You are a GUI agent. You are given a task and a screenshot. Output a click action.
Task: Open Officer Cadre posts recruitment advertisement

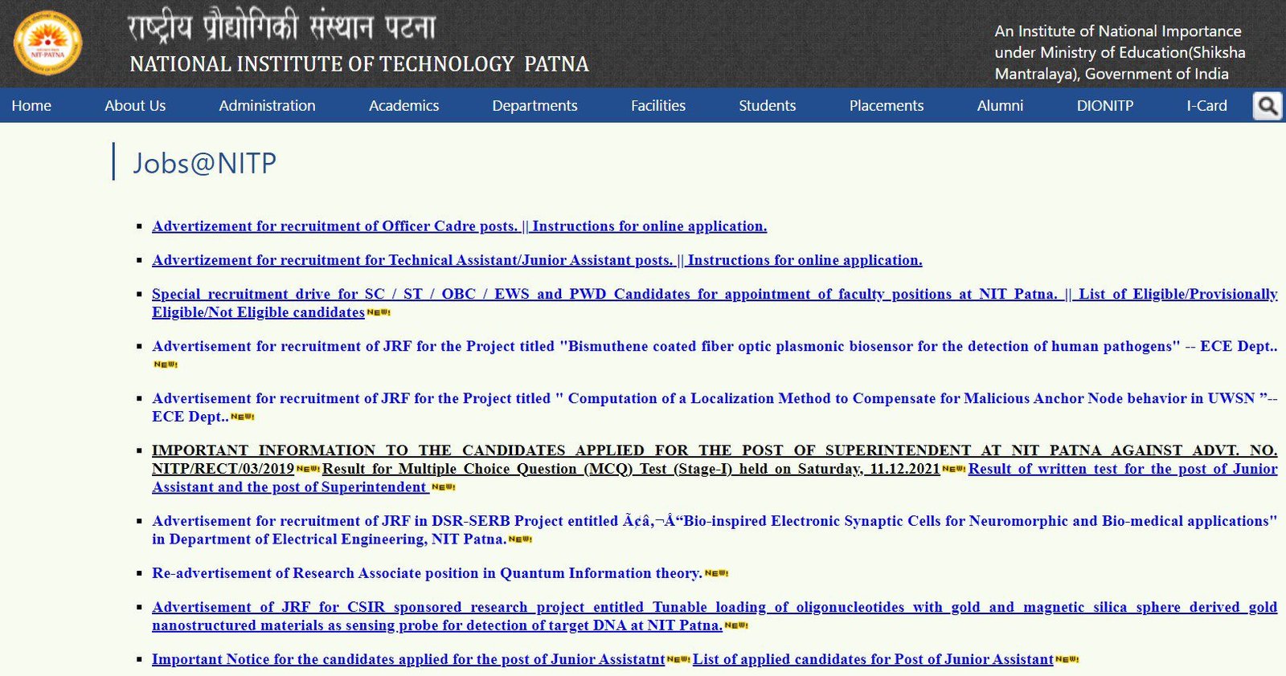point(335,226)
